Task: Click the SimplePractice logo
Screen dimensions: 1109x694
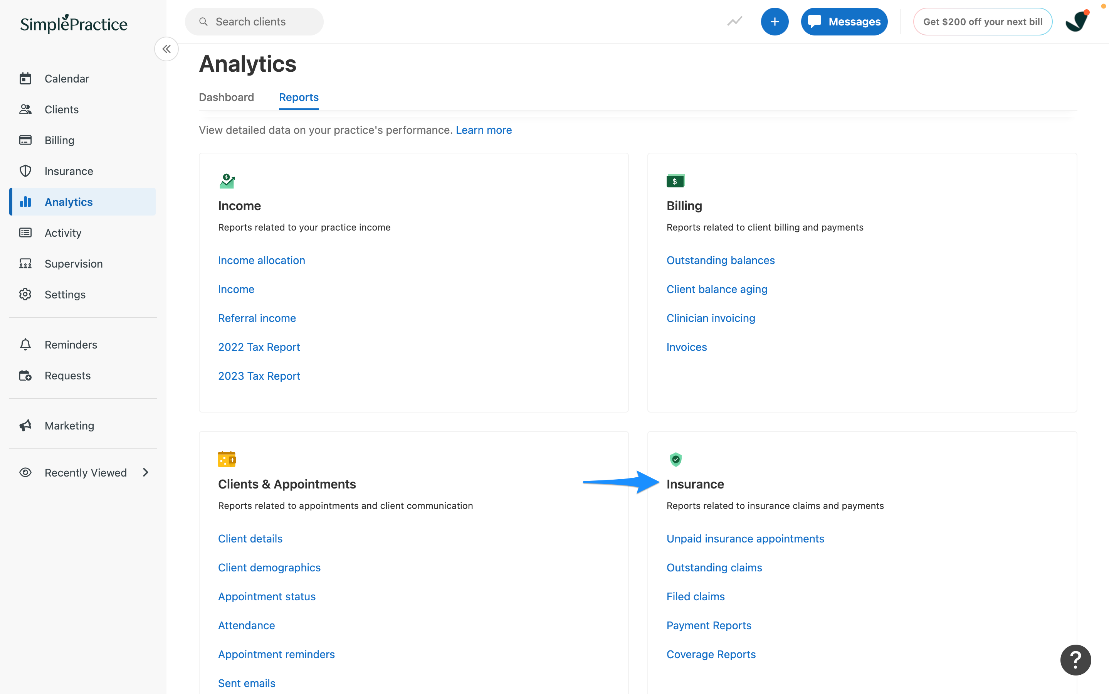Action: 73,24
